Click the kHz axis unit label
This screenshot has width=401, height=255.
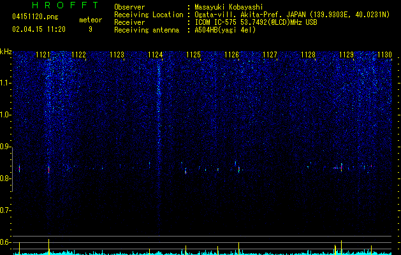tap(6, 52)
